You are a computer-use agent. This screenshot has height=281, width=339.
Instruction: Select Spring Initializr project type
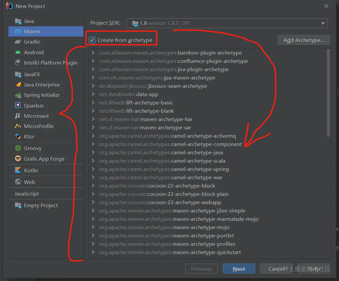[46, 95]
